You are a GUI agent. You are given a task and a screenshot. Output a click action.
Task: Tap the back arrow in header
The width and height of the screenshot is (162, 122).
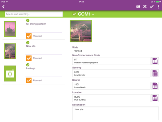click(x=3, y=7)
